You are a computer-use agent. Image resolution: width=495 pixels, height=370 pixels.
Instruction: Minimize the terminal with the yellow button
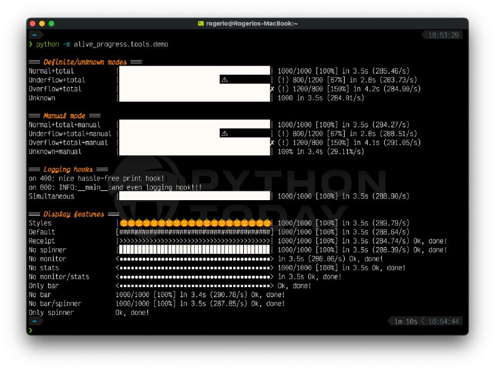pos(42,23)
